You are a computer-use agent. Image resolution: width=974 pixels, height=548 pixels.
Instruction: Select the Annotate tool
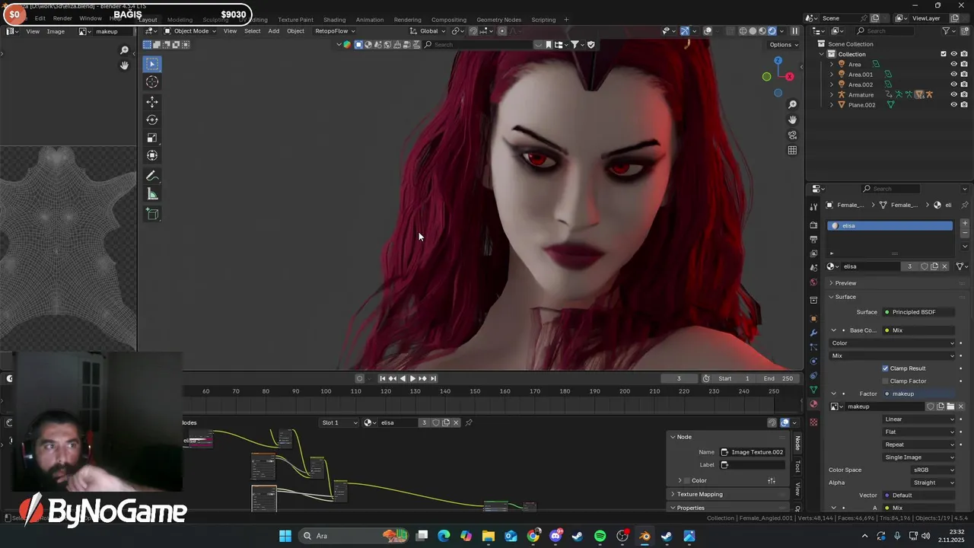[x=152, y=176]
